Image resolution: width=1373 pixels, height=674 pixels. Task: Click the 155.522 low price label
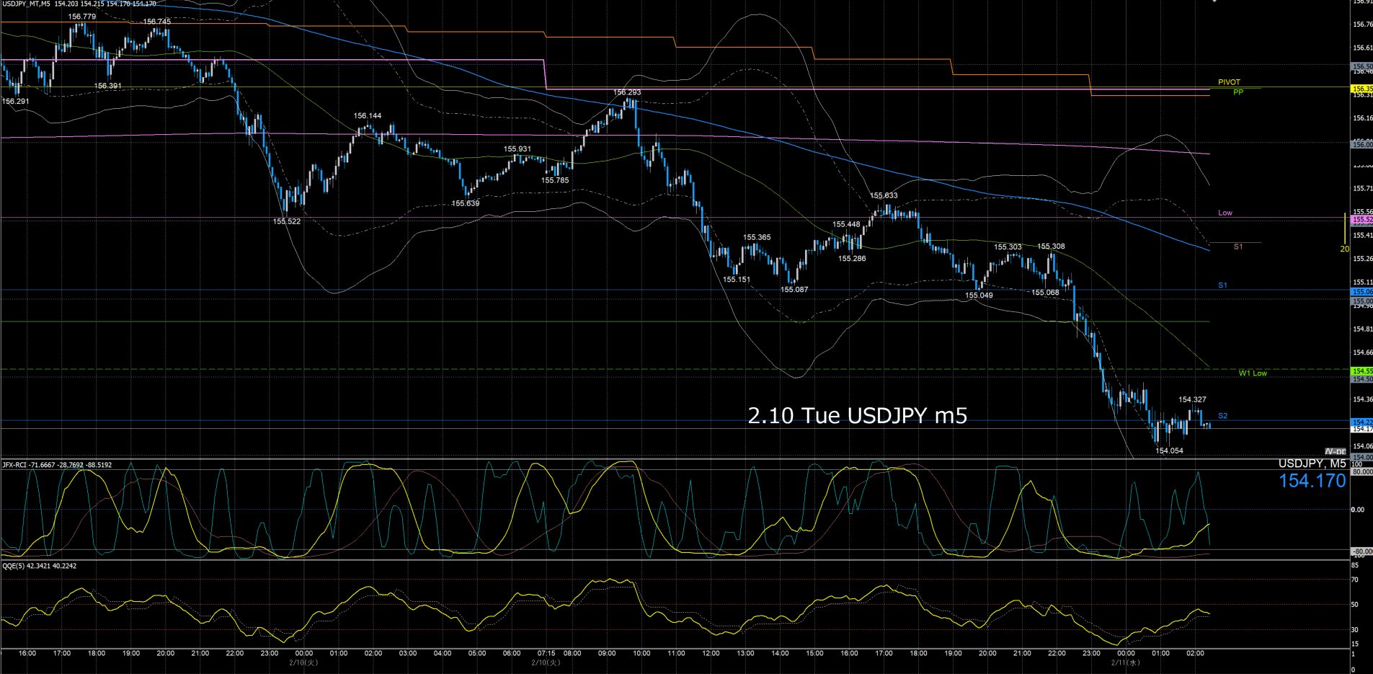(287, 221)
